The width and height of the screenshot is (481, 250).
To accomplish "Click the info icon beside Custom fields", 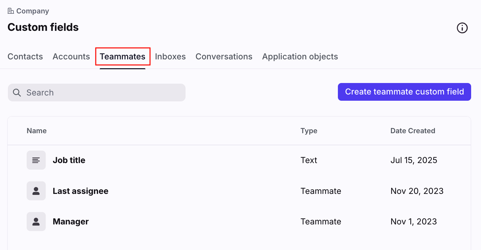I will (462, 28).
